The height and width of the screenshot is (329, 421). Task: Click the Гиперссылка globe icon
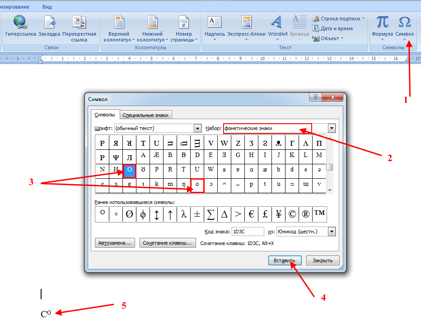[x=20, y=22]
